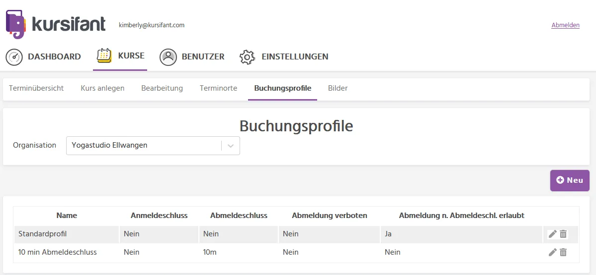Select the Standardprofil name cell

pyautogui.click(x=67, y=234)
